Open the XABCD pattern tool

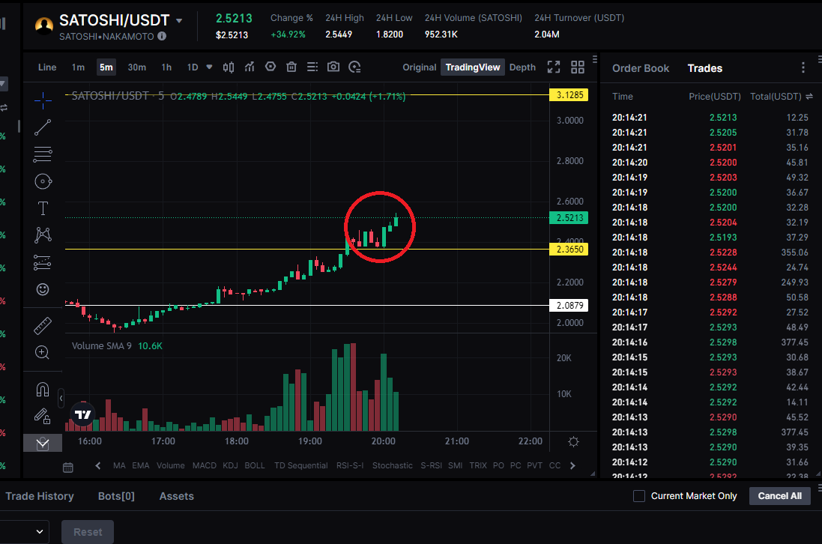[43, 235]
